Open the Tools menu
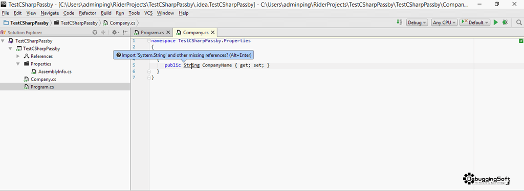The width and height of the screenshot is (524, 191). point(135,13)
